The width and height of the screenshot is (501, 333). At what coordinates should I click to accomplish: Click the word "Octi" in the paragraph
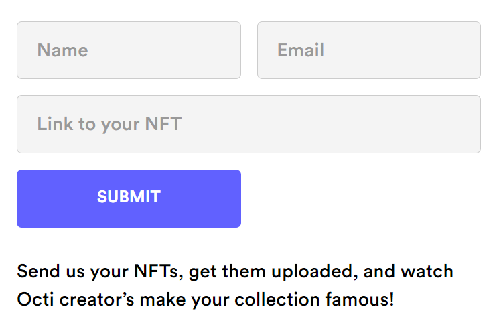click(34, 299)
